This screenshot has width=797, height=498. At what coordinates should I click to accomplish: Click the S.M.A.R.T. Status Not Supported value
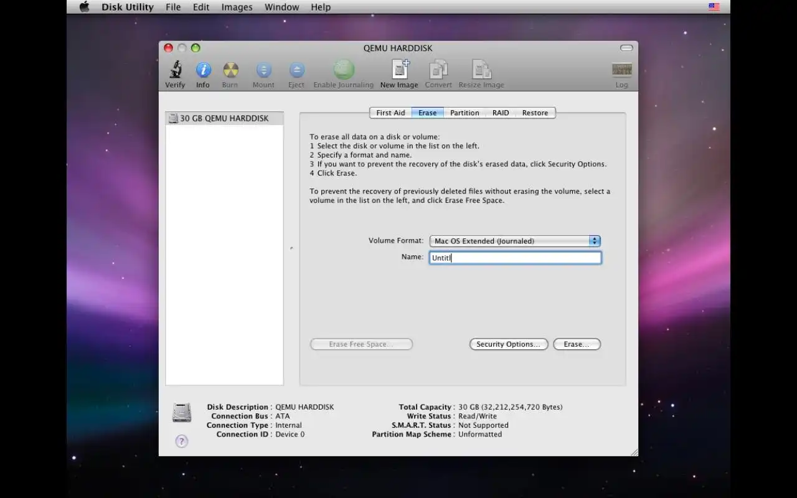(483, 426)
